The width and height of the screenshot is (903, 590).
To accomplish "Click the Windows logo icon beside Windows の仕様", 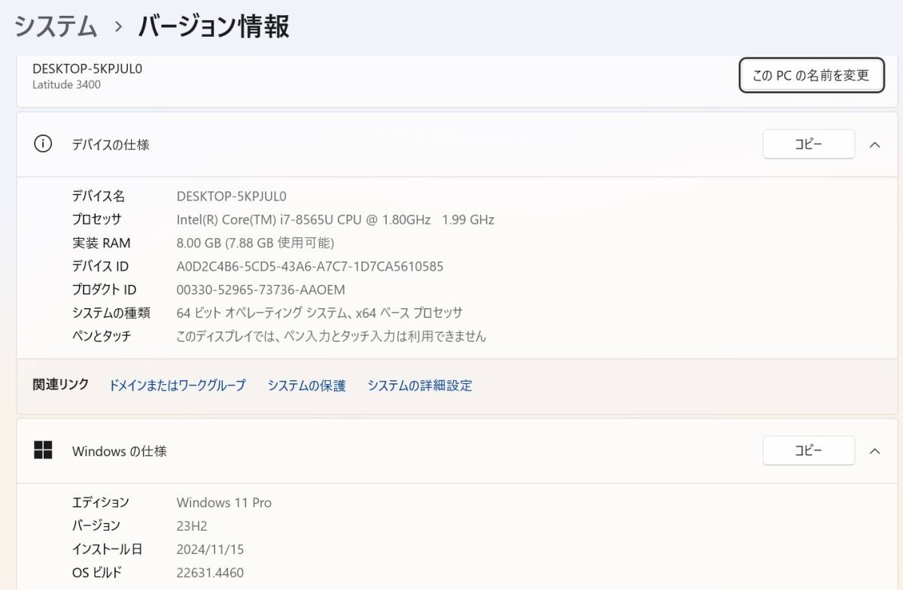I will [x=43, y=450].
